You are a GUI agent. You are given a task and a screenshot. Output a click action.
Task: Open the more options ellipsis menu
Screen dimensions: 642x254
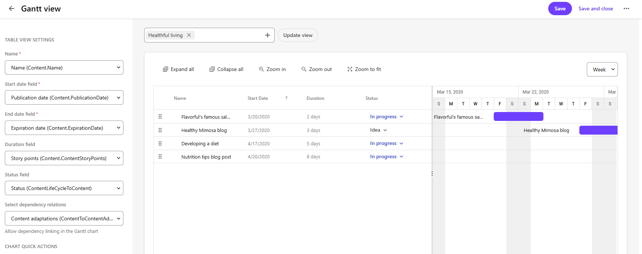pos(626,9)
